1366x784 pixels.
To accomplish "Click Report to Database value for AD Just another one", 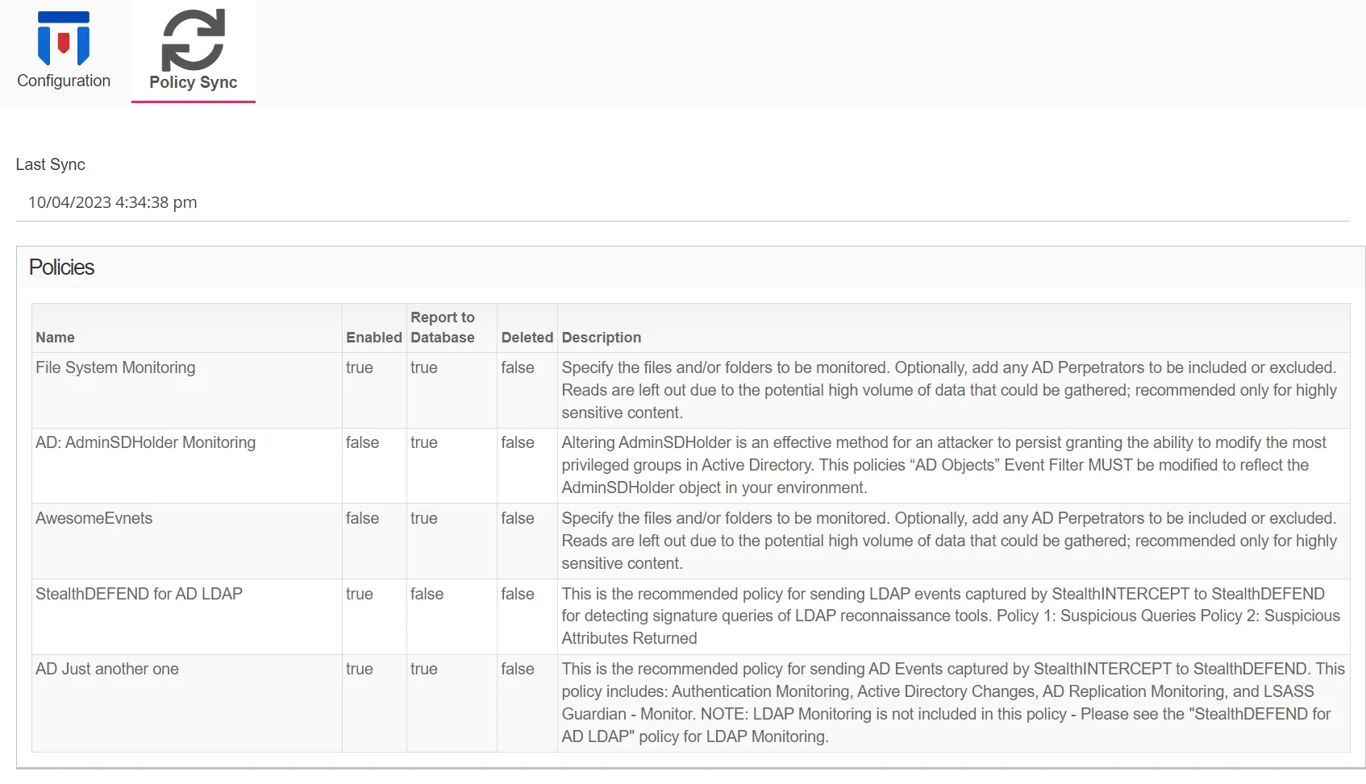I will click(x=424, y=669).
